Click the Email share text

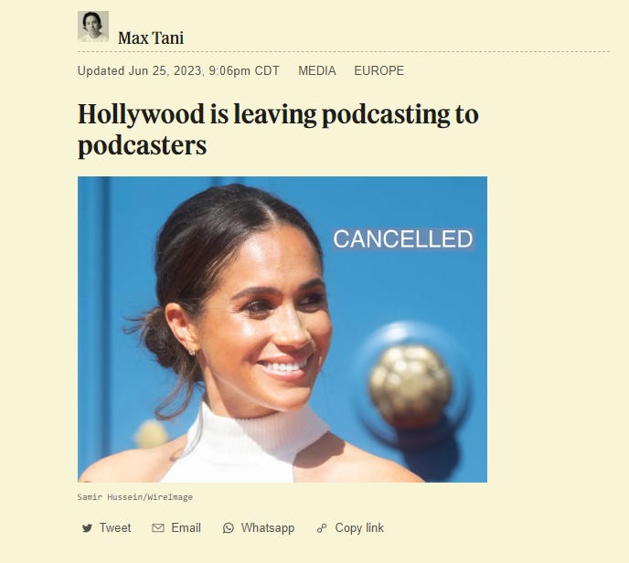tap(187, 527)
